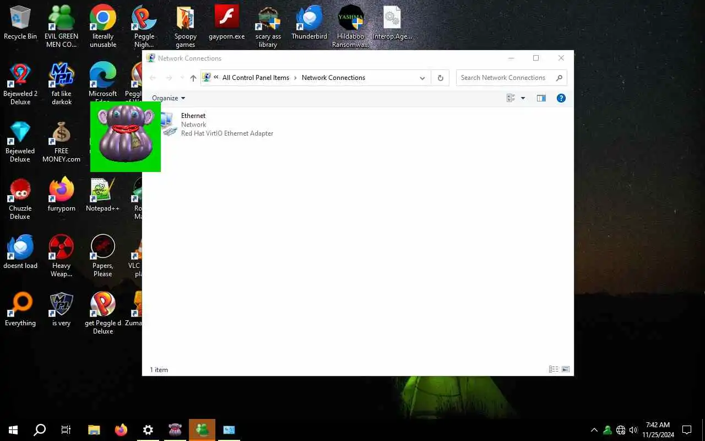This screenshot has width=705, height=441.
Task: Open the network globe tray icon
Action: click(621, 430)
